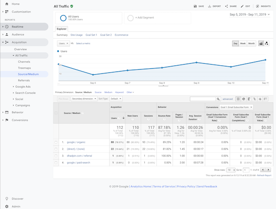Click the Go to page number field
This screenshot has height=209, width=276.
click(246, 170)
